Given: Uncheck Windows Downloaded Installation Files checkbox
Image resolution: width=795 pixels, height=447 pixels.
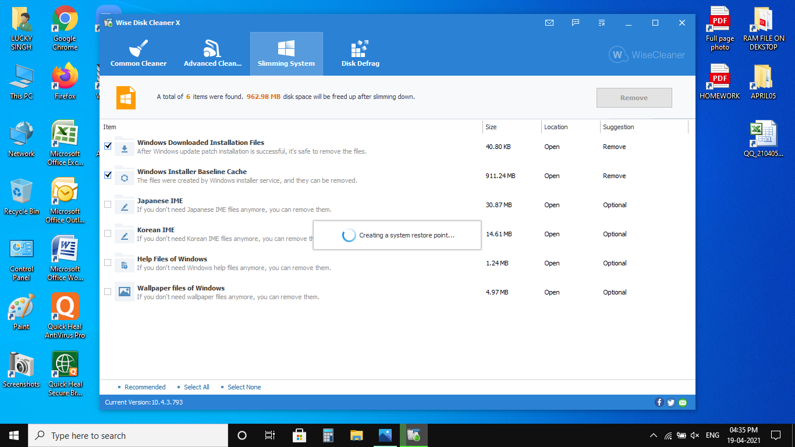Looking at the screenshot, I should pyautogui.click(x=108, y=146).
